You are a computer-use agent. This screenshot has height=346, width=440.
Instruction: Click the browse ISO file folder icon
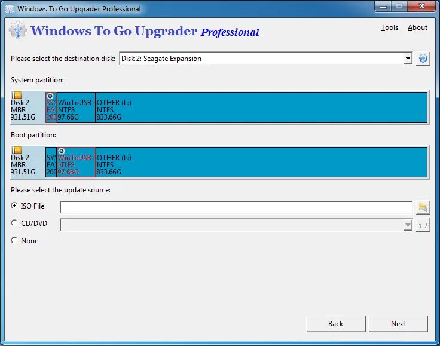click(423, 207)
